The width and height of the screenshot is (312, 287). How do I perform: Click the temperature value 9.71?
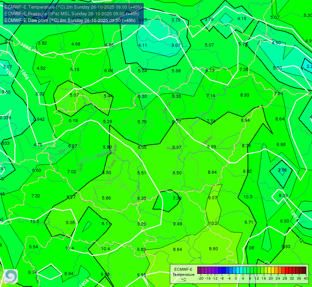pyautogui.click(x=249, y=222)
